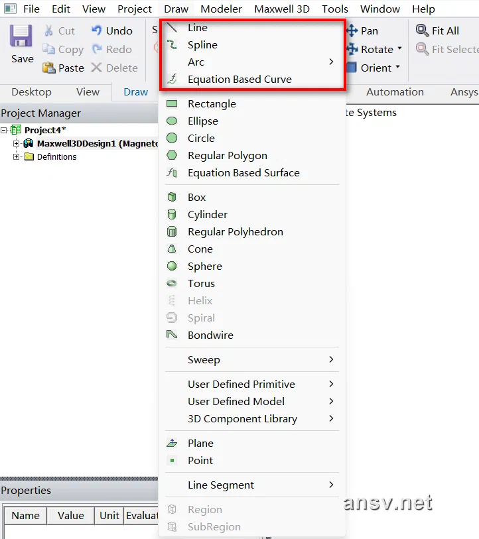Choose Plane from the Draw menu
This screenshot has height=539, width=479.
[x=252, y=444]
